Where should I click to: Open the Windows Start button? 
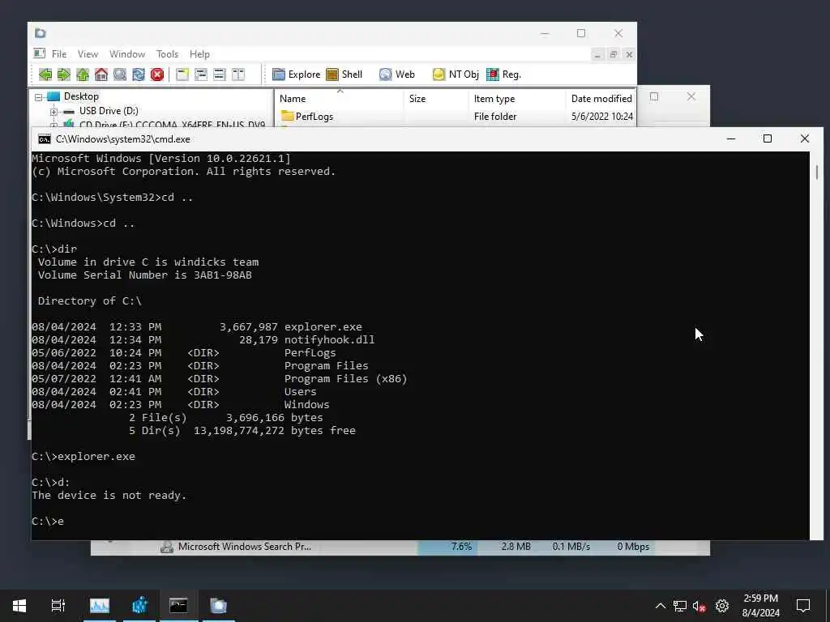coord(19,606)
